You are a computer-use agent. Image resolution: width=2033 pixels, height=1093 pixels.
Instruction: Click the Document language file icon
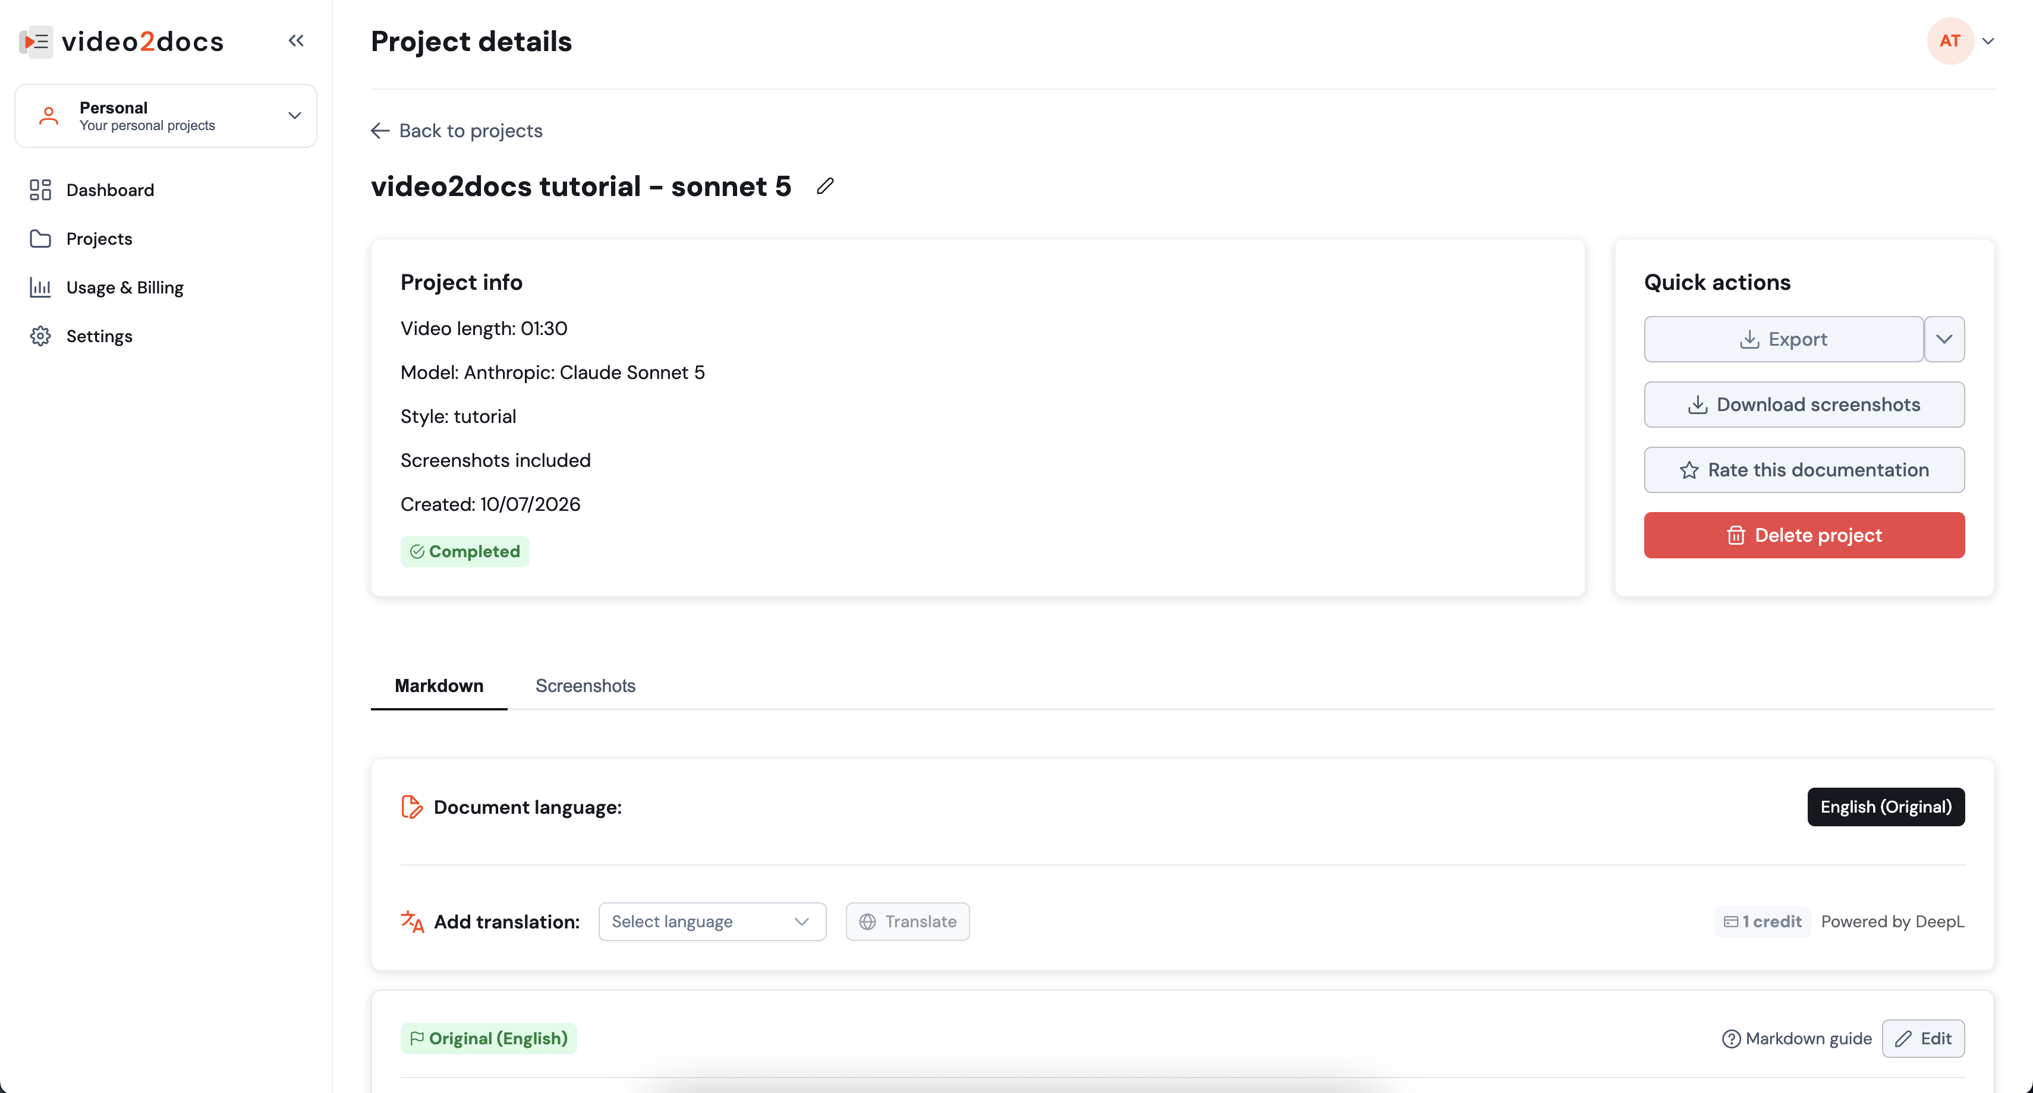pyautogui.click(x=412, y=807)
